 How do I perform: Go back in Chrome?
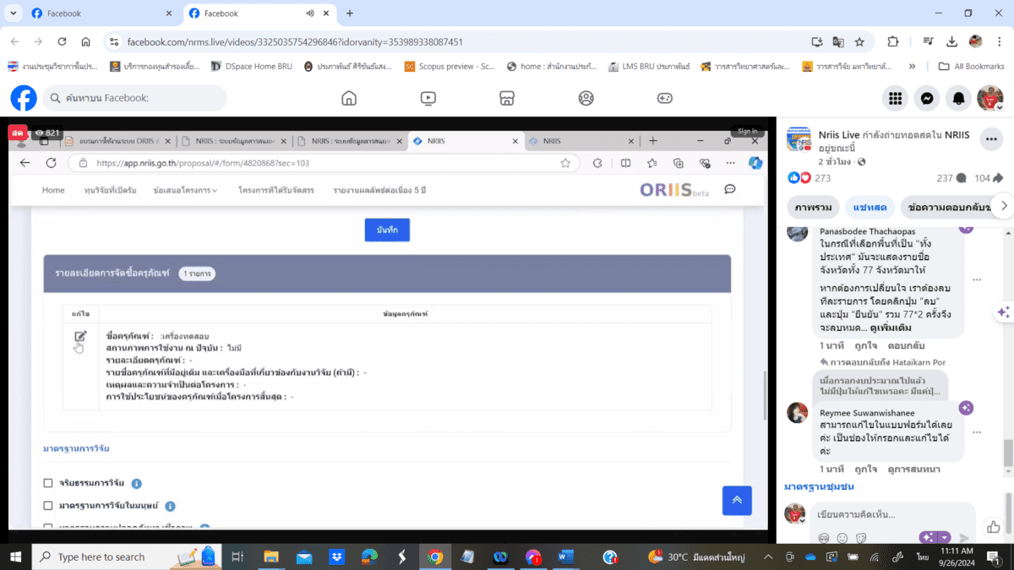(x=14, y=41)
